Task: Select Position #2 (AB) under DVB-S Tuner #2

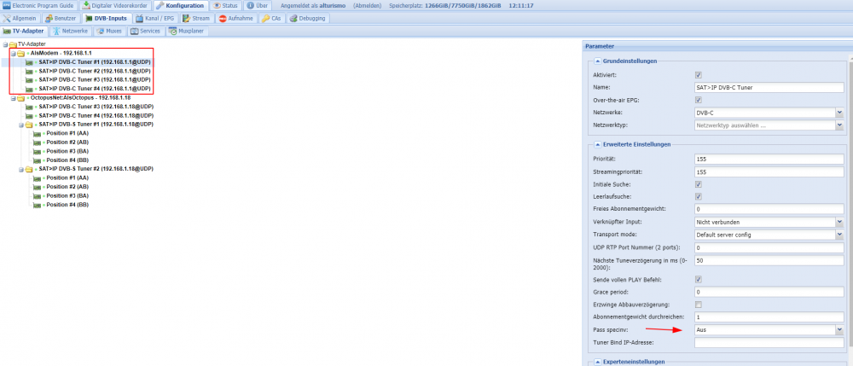Action: click(x=67, y=187)
